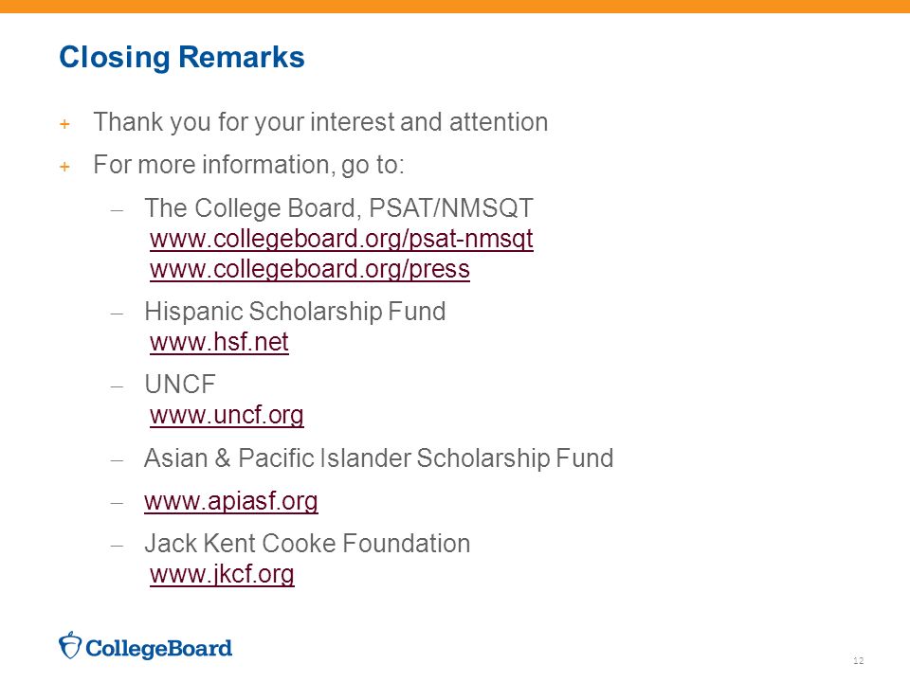Follow the www.apiasf.org link
Image resolution: width=910 pixels, height=682 pixels.
[231, 502]
